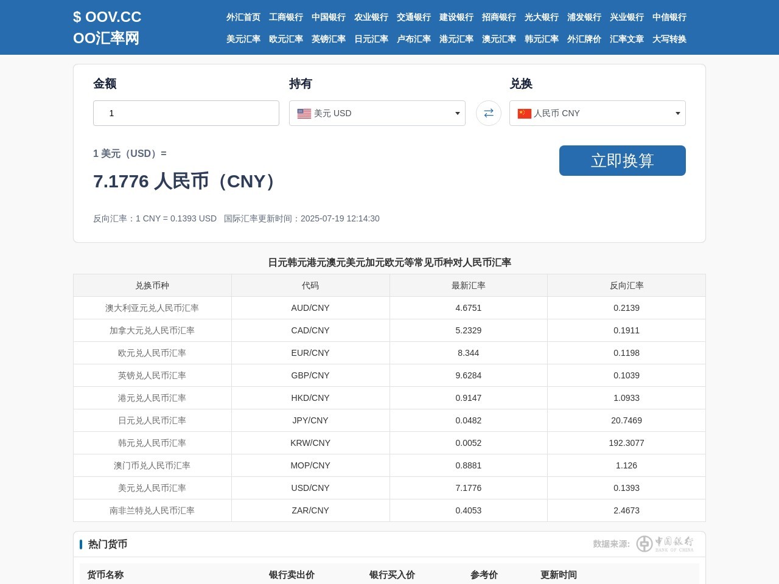
Task: Open the 工商银行 navigation item
Action: pos(285,17)
